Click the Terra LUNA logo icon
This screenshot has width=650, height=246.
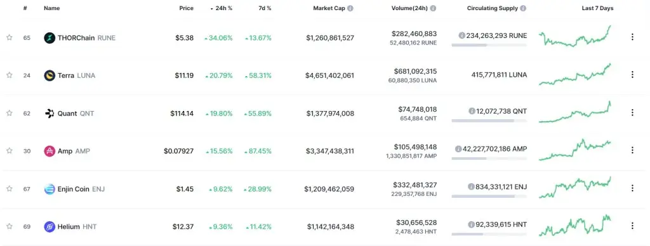click(50, 75)
